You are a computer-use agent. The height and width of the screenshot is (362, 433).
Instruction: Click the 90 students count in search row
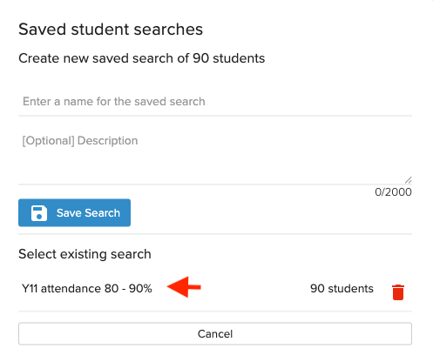tap(342, 289)
